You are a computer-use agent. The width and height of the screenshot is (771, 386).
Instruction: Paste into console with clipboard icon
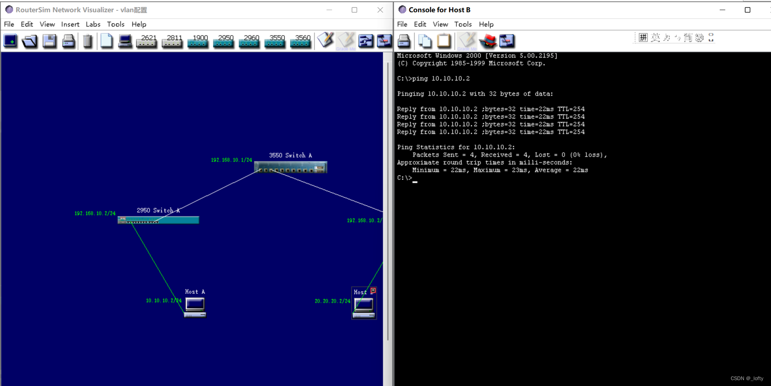pyautogui.click(x=444, y=41)
